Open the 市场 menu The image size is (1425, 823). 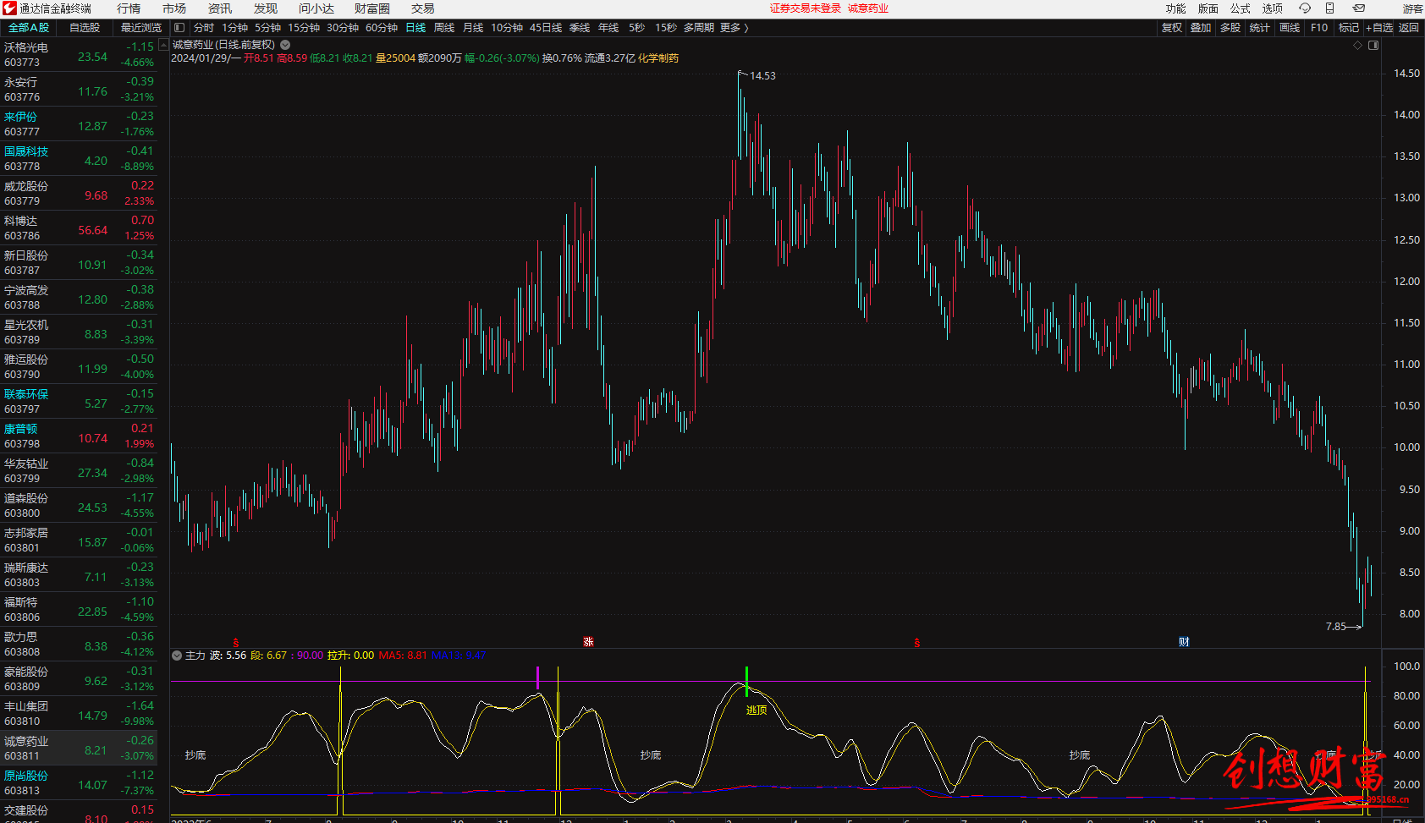pyautogui.click(x=174, y=8)
